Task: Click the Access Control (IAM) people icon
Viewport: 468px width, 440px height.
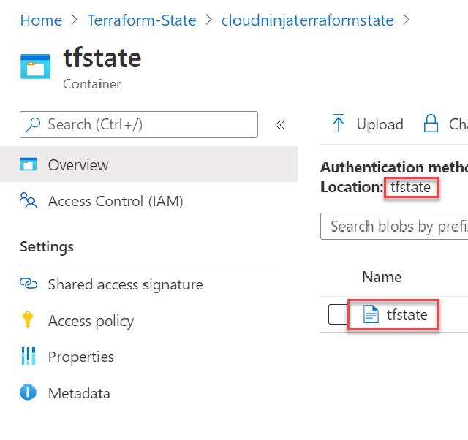Action: point(29,201)
